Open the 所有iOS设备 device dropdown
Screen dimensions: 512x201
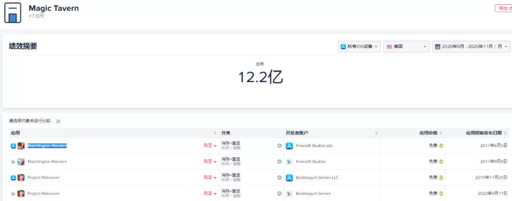359,46
